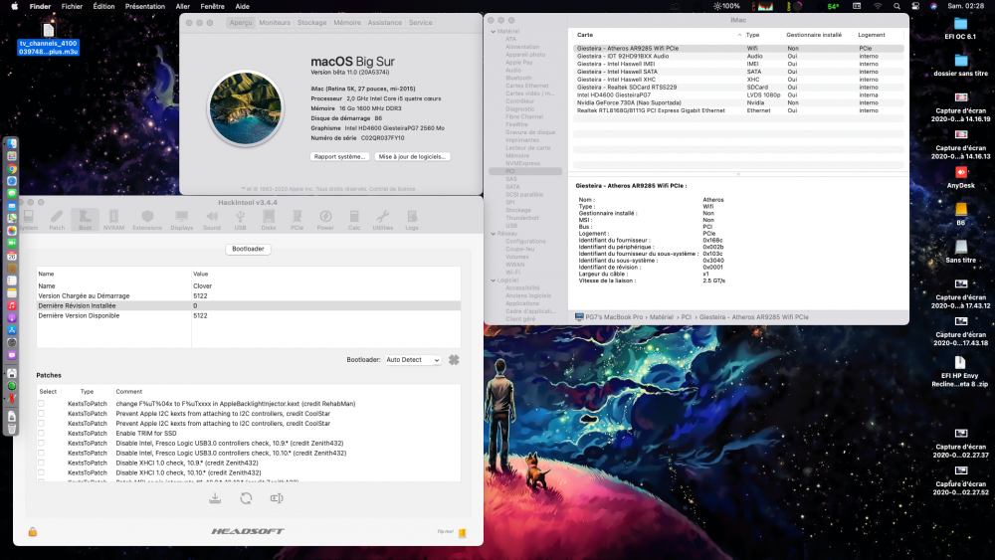Select the EFI HP Envy zip file
The height and width of the screenshot is (560, 995).
[960, 362]
